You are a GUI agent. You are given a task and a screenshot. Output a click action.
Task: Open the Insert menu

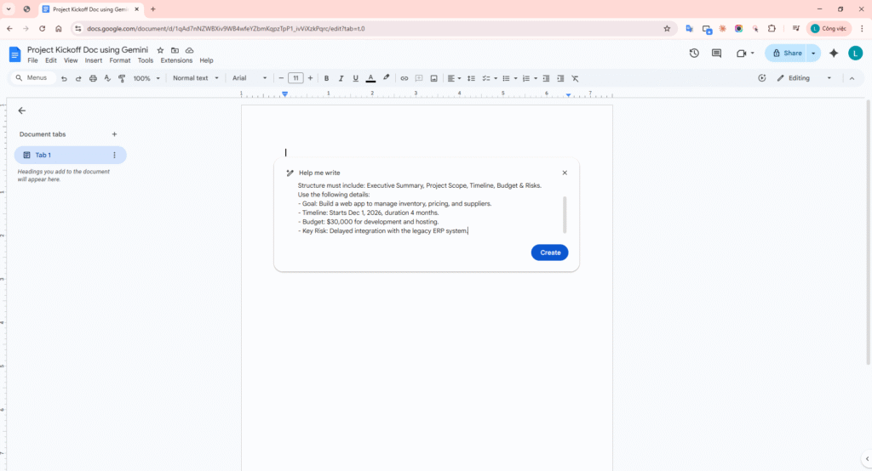pos(94,60)
